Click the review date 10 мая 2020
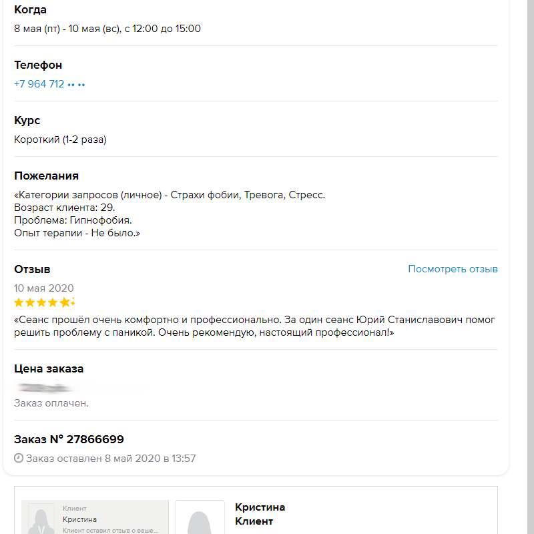The image size is (534, 534). click(x=44, y=288)
